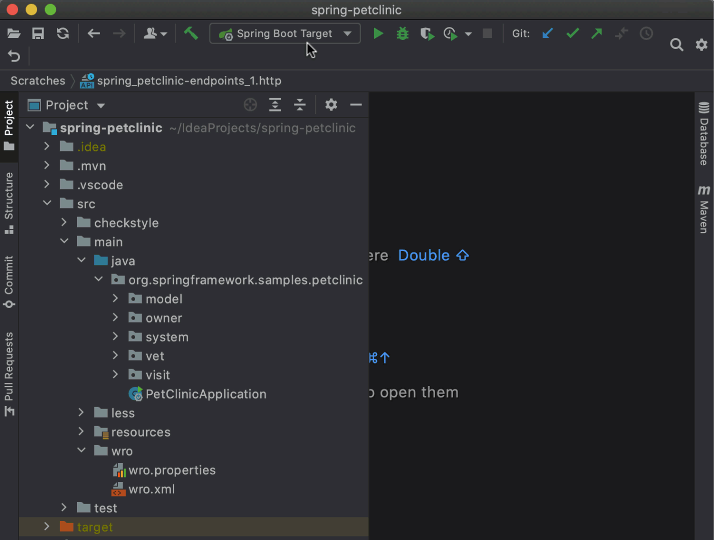Run the Spring Boot Target configuration
The height and width of the screenshot is (540, 714).
click(378, 33)
